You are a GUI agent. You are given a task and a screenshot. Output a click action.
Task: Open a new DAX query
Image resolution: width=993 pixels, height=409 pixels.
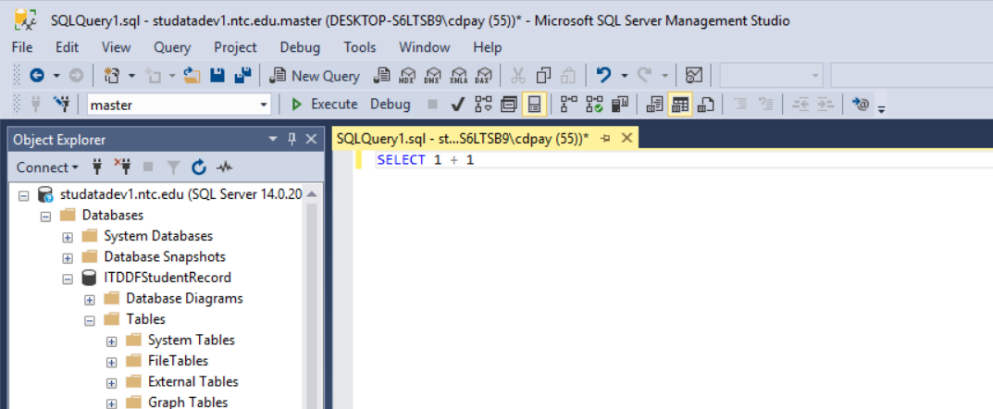[x=483, y=76]
